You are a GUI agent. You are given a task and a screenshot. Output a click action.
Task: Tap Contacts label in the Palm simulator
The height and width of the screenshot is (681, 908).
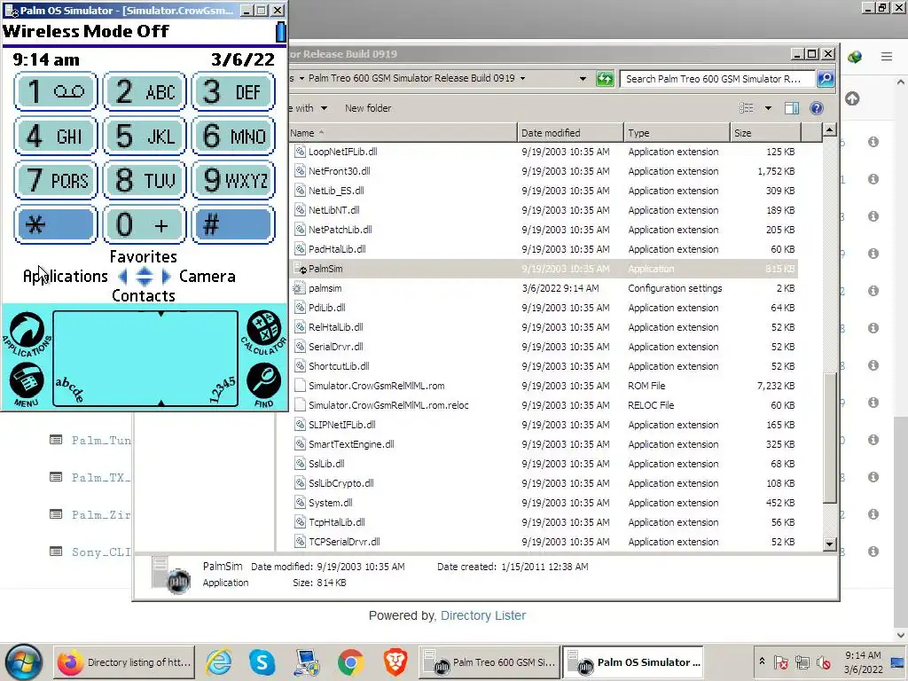point(143,296)
